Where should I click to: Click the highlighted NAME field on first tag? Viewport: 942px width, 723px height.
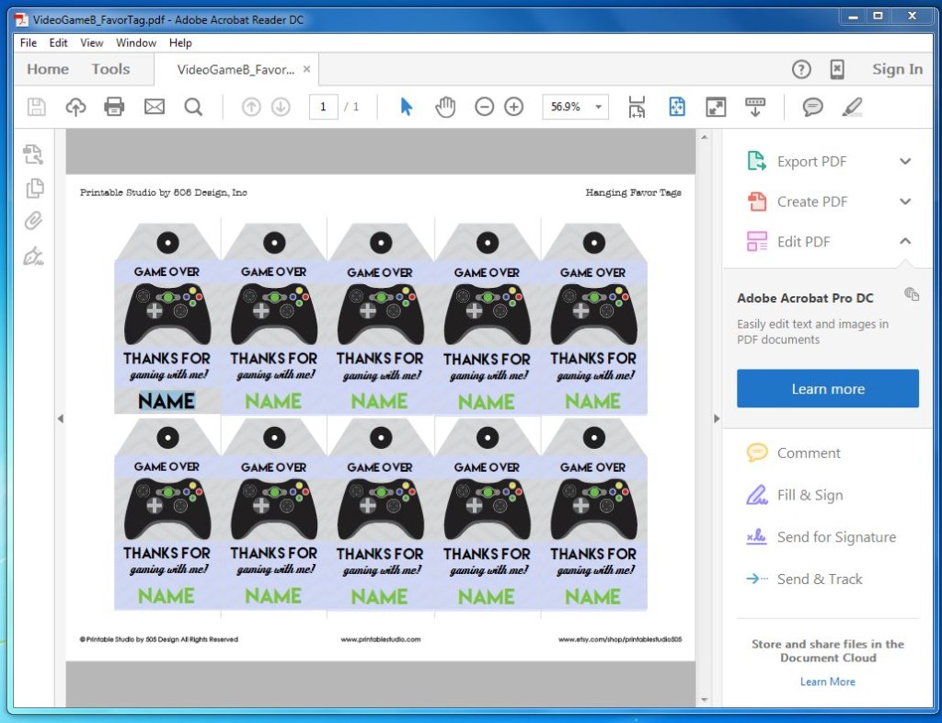[x=167, y=400]
